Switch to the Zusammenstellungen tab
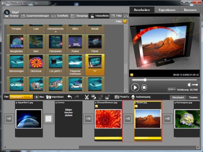This screenshot has width=203, height=152. coord(35,16)
